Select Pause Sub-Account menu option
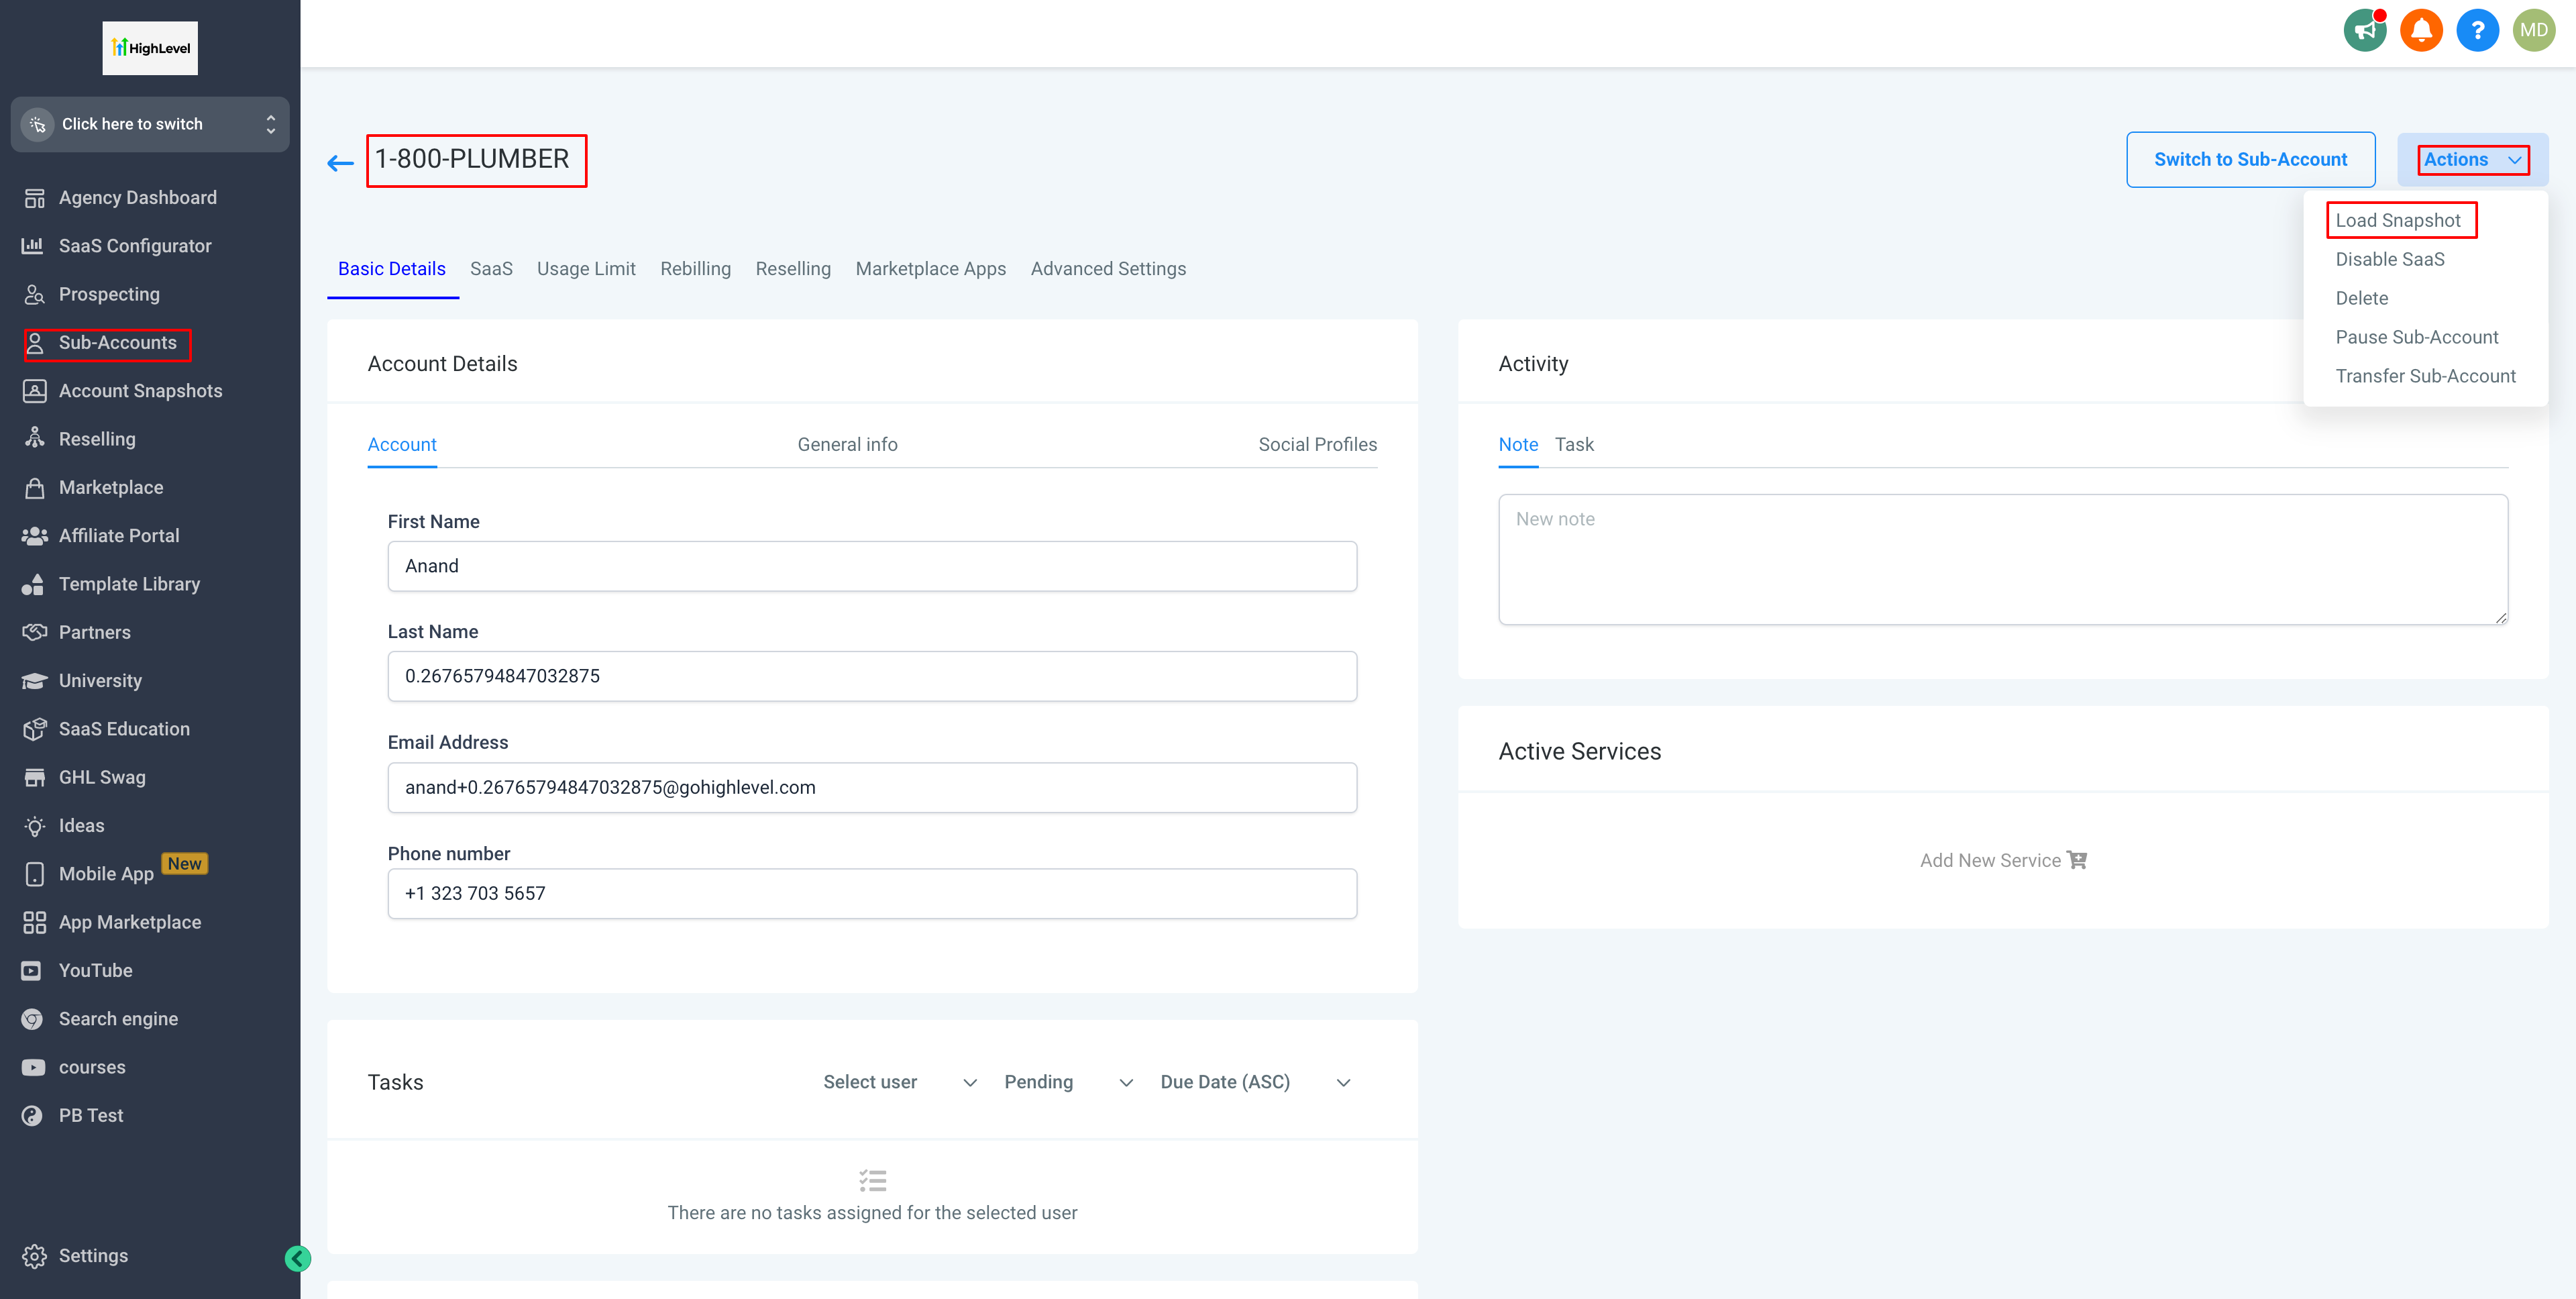The image size is (2576, 1299). coord(2416,337)
